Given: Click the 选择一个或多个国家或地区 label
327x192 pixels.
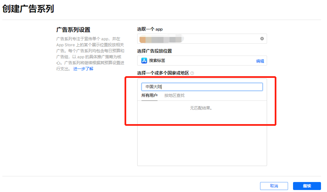Looking at the screenshot, I should (163, 73).
